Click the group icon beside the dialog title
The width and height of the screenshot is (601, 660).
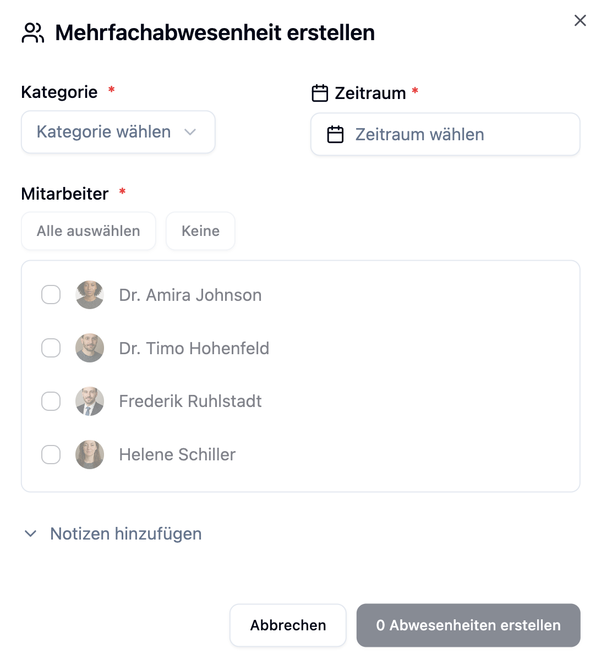[32, 33]
